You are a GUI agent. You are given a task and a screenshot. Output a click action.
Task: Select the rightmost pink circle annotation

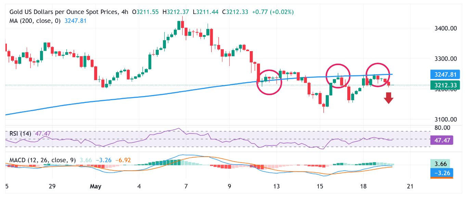378,75
